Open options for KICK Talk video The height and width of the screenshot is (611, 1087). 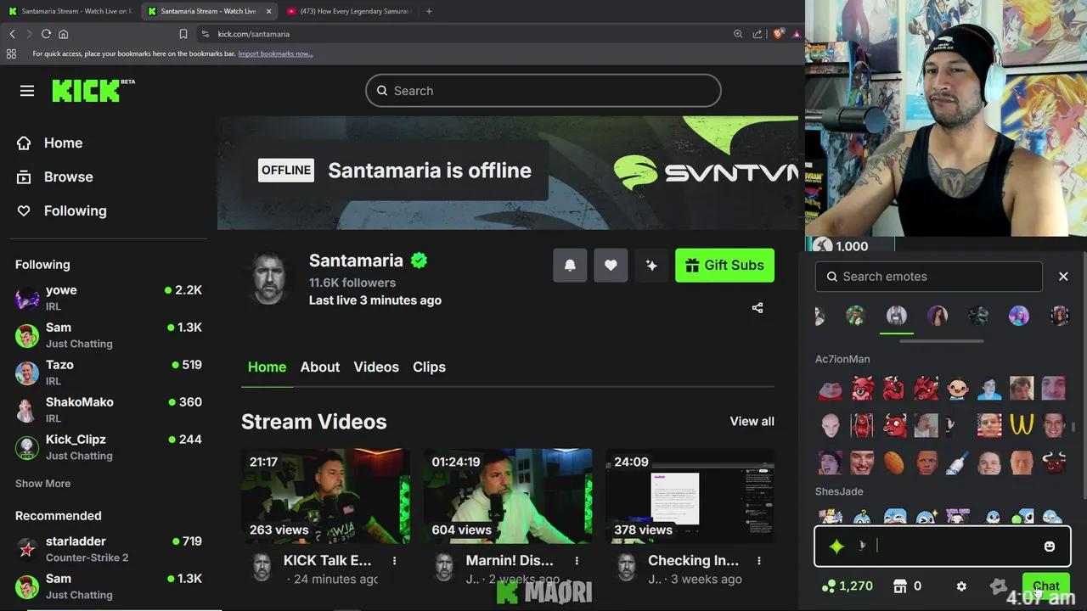[394, 561]
